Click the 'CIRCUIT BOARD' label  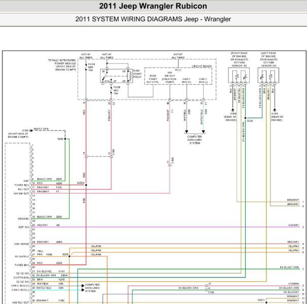tap(201, 66)
